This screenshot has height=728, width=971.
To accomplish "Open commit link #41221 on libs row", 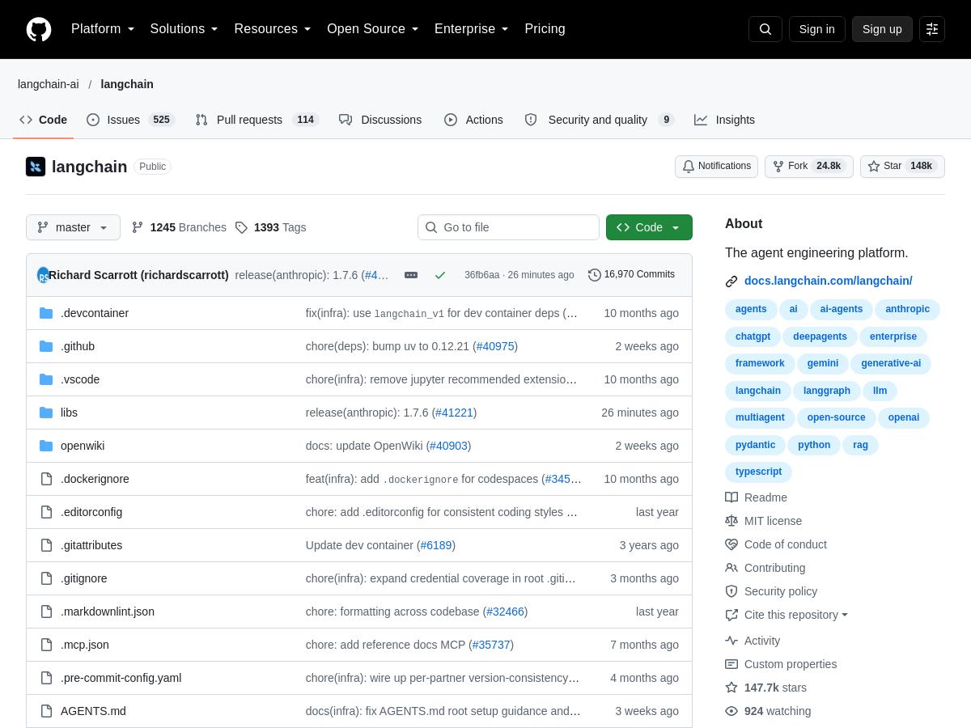I will pyautogui.click(x=454, y=413).
